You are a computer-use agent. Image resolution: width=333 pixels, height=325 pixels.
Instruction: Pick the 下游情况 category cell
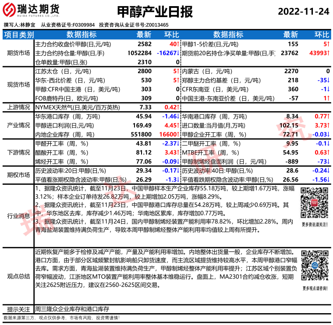18,152
